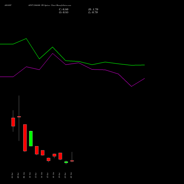The width and height of the screenshot is (184, 184).
Task: Select the '12 Oct' date label
Action: pyautogui.click(x=30, y=175)
